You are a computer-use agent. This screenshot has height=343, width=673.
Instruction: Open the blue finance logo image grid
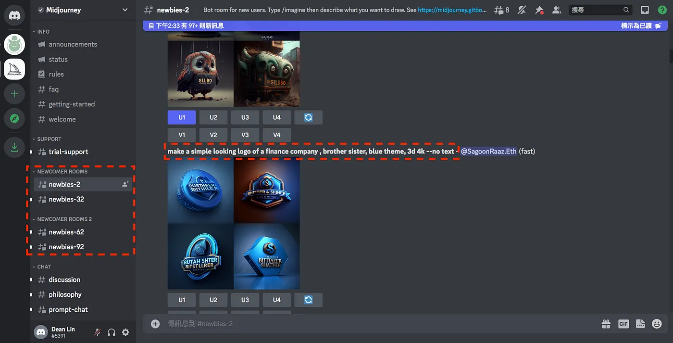coord(234,224)
